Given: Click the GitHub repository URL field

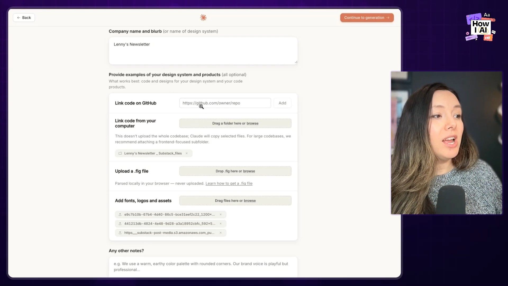Looking at the screenshot, I should pyautogui.click(x=225, y=103).
